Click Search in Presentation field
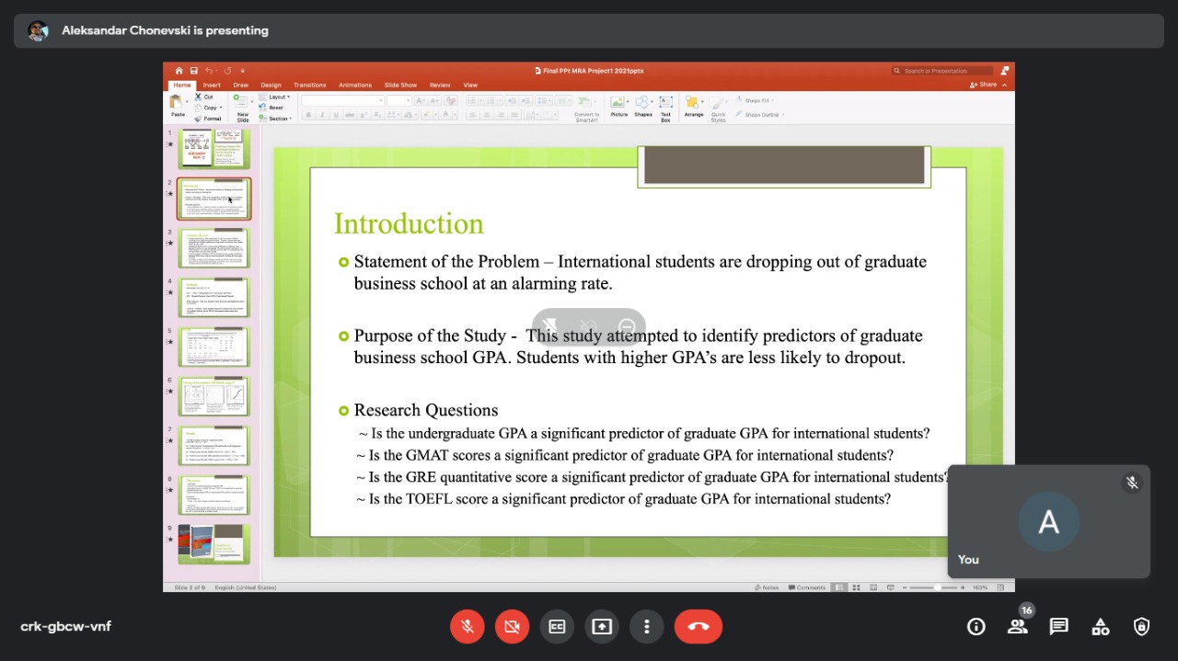This screenshot has height=661, width=1178. tap(942, 71)
